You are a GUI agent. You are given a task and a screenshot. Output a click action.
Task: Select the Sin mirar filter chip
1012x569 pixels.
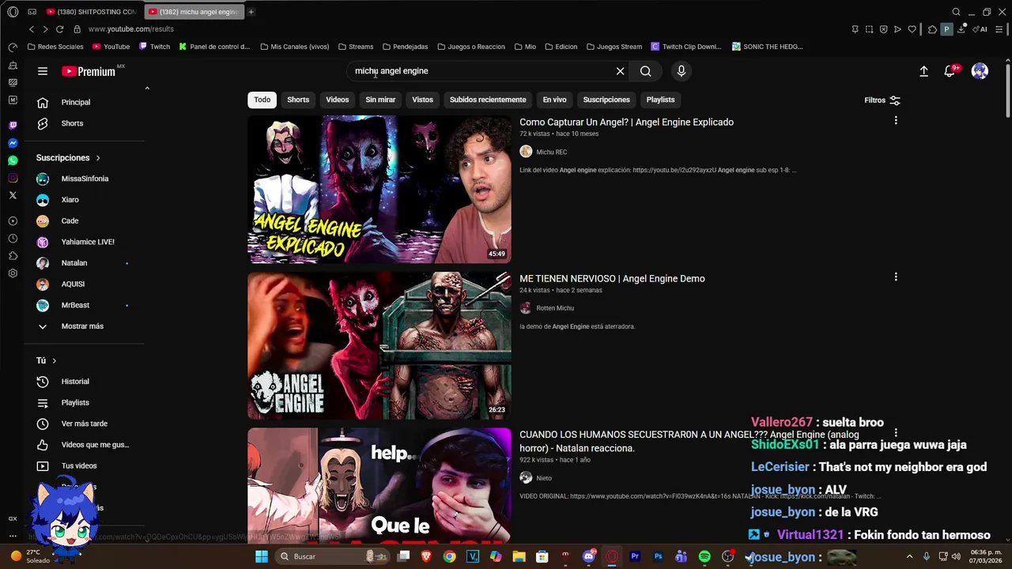380,100
